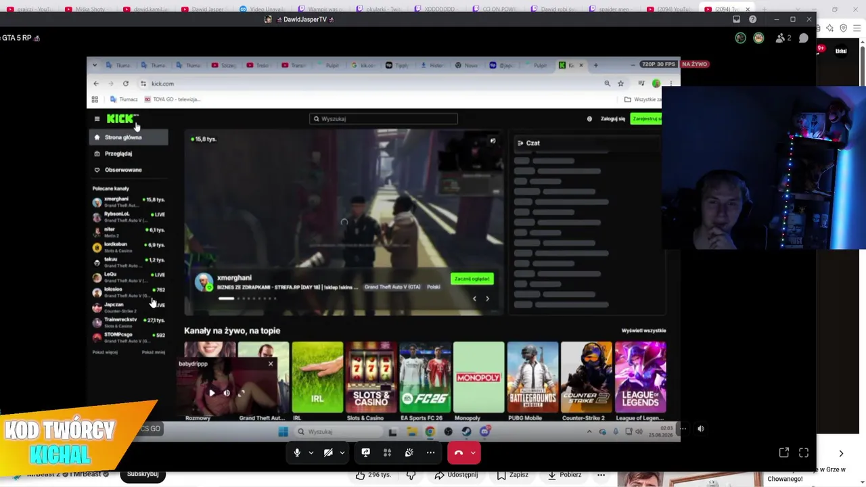Screen dimensions: 866x487
Task: Open Steam from the shared taskbar
Action: click(466, 432)
